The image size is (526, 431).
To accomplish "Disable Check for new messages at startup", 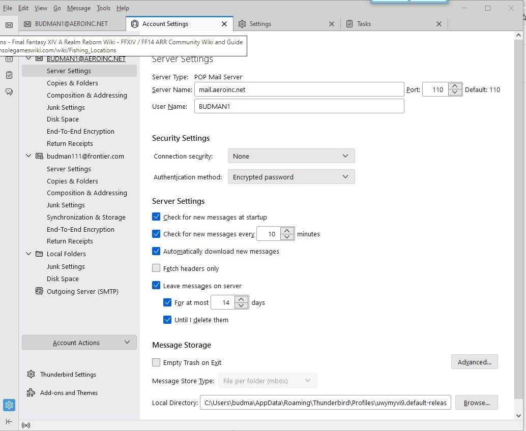I will click(x=157, y=217).
